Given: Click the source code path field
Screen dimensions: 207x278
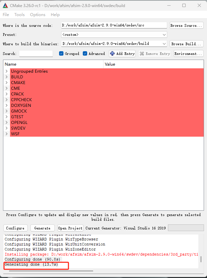Looking at the screenshot, I should click(114, 25).
